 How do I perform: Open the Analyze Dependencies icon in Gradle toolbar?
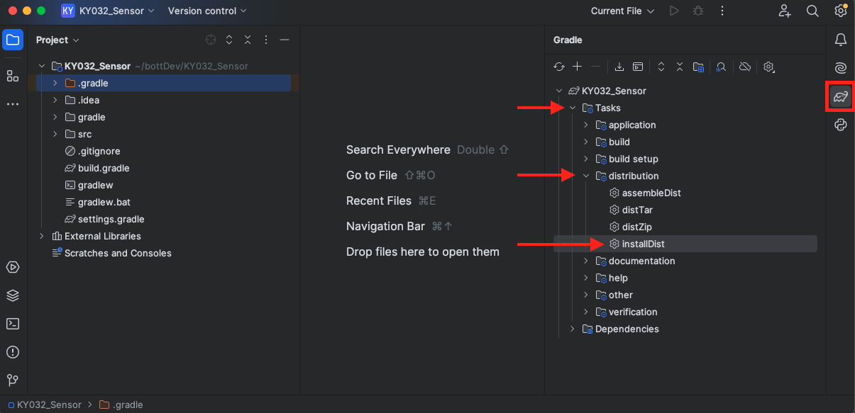pos(720,67)
